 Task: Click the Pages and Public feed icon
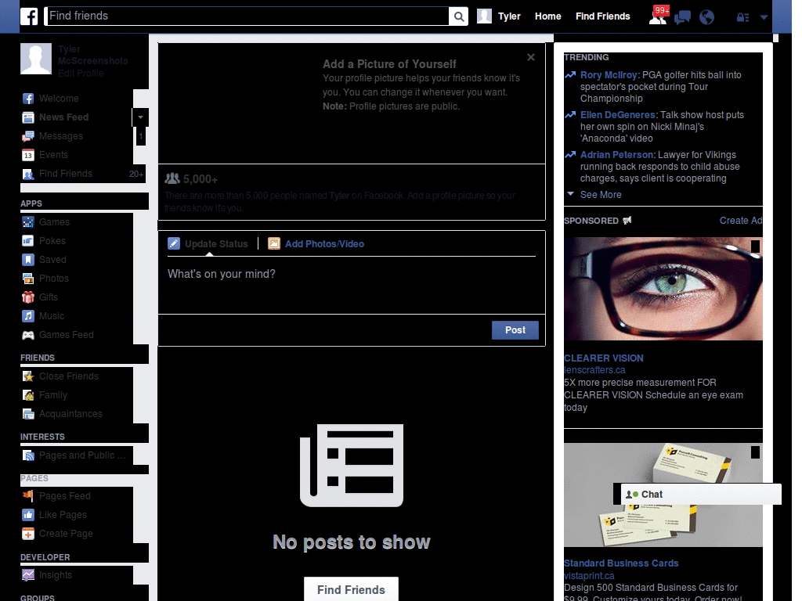[28, 455]
